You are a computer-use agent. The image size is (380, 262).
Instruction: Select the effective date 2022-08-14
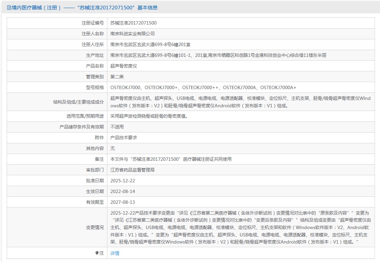pyautogui.click(x=123, y=191)
